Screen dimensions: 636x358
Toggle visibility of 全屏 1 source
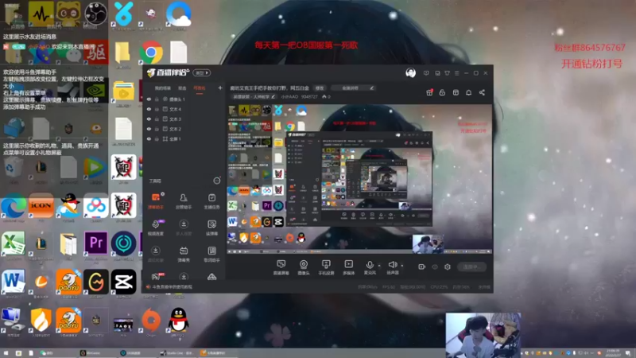click(x=149, y=138)
